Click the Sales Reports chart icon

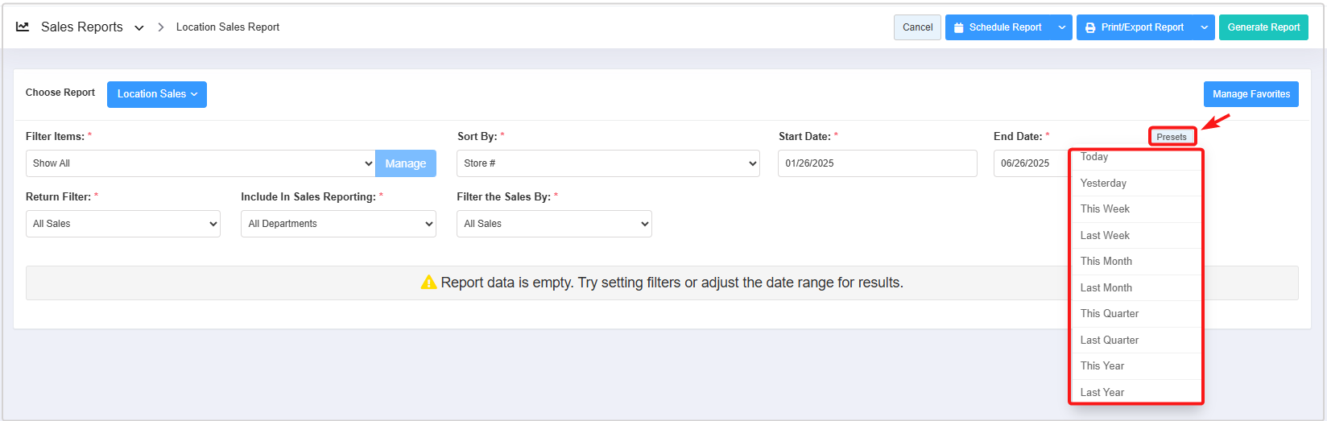tap(23, 27)
